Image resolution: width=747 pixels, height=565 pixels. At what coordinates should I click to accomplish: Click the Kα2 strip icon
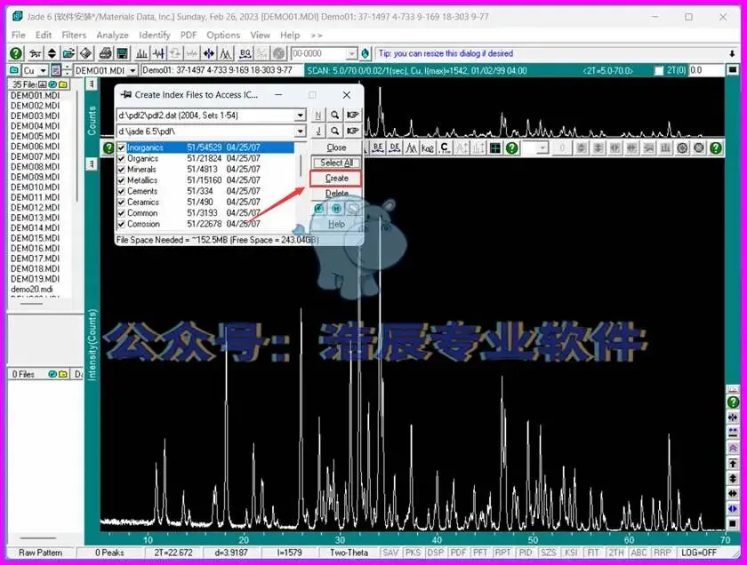428,148
